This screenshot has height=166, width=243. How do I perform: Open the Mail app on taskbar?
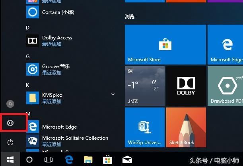pyautogui.click(x=127, y=160)
